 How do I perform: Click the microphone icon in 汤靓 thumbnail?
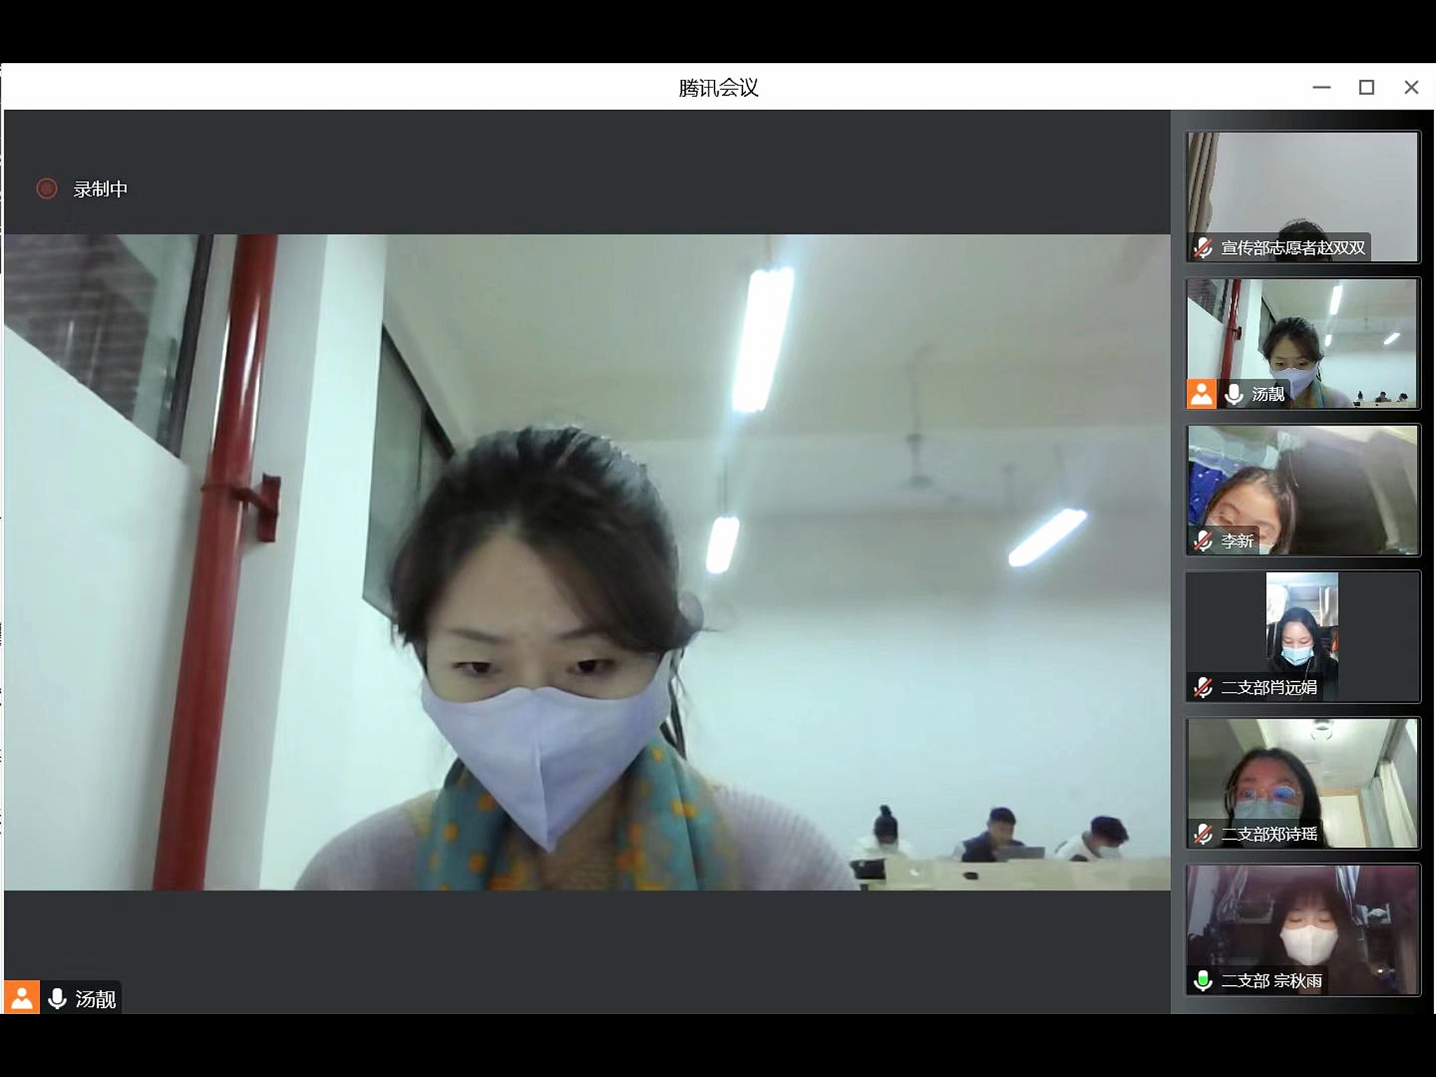click(1233, 394)
